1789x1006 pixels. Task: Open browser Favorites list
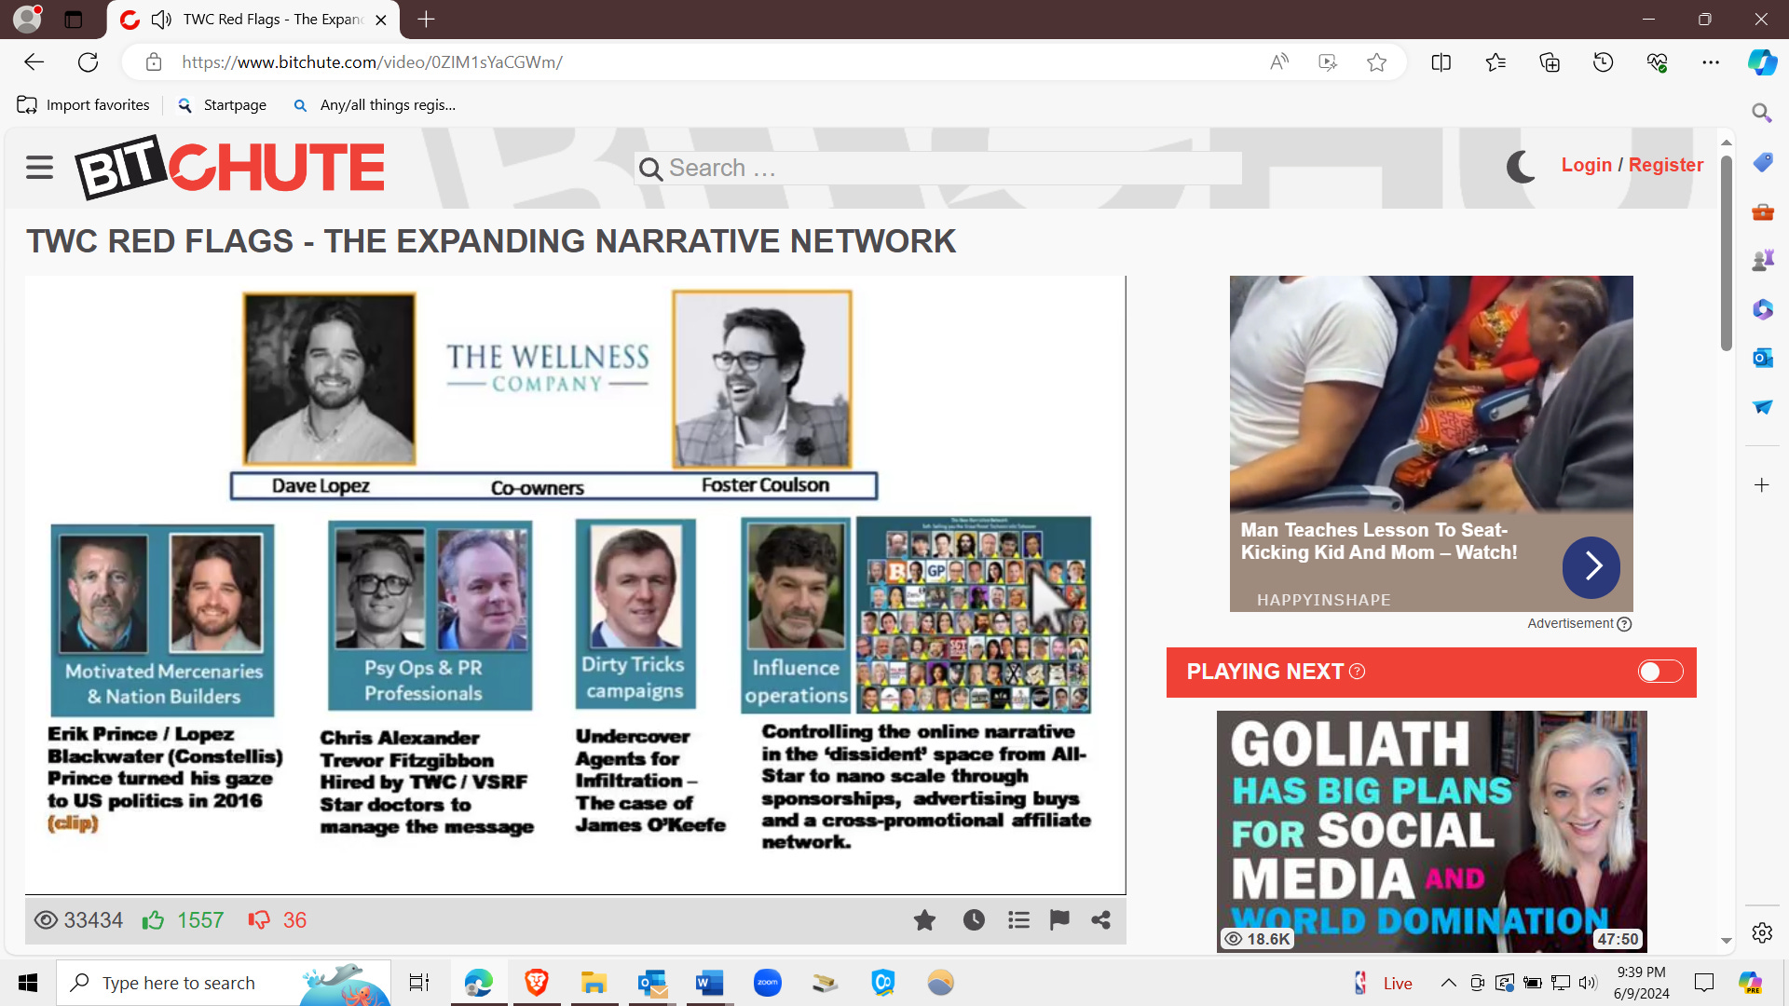click(1495, 62)
